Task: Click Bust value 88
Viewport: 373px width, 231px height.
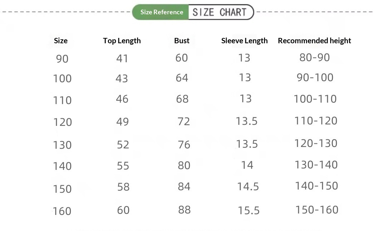Action: [x=184, y=210]
